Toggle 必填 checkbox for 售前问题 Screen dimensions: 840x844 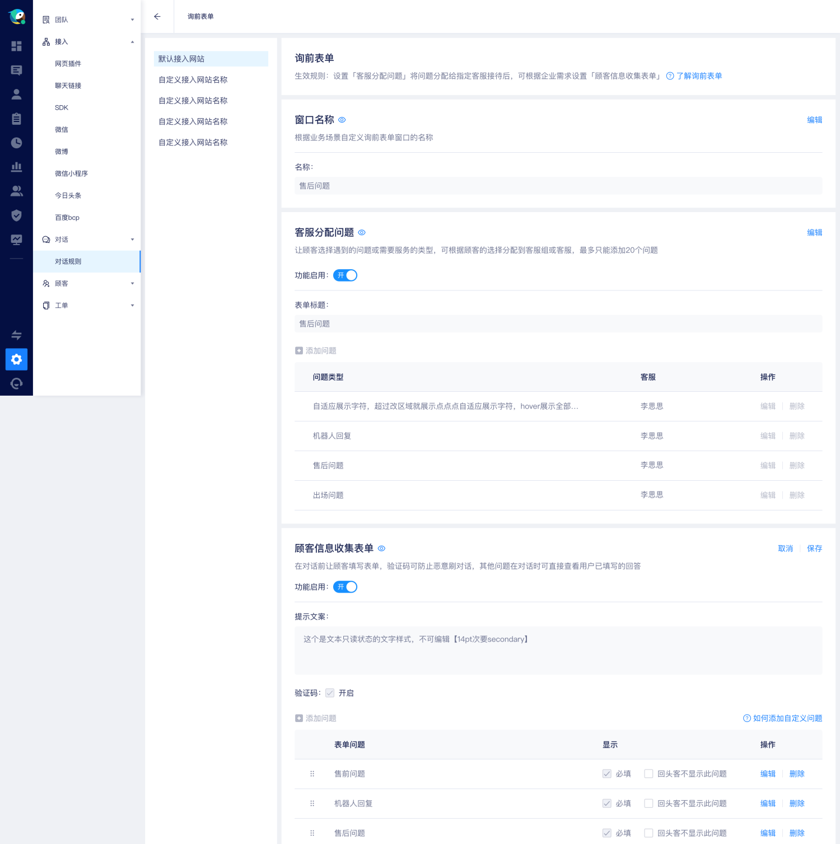coord(607,774)
